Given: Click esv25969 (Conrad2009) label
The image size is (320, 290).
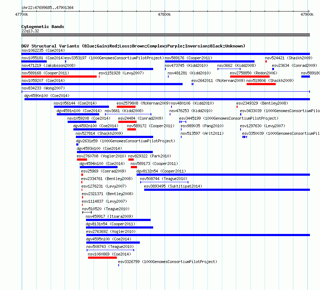Looking at the screenshot, I should [x=104, y=171].
